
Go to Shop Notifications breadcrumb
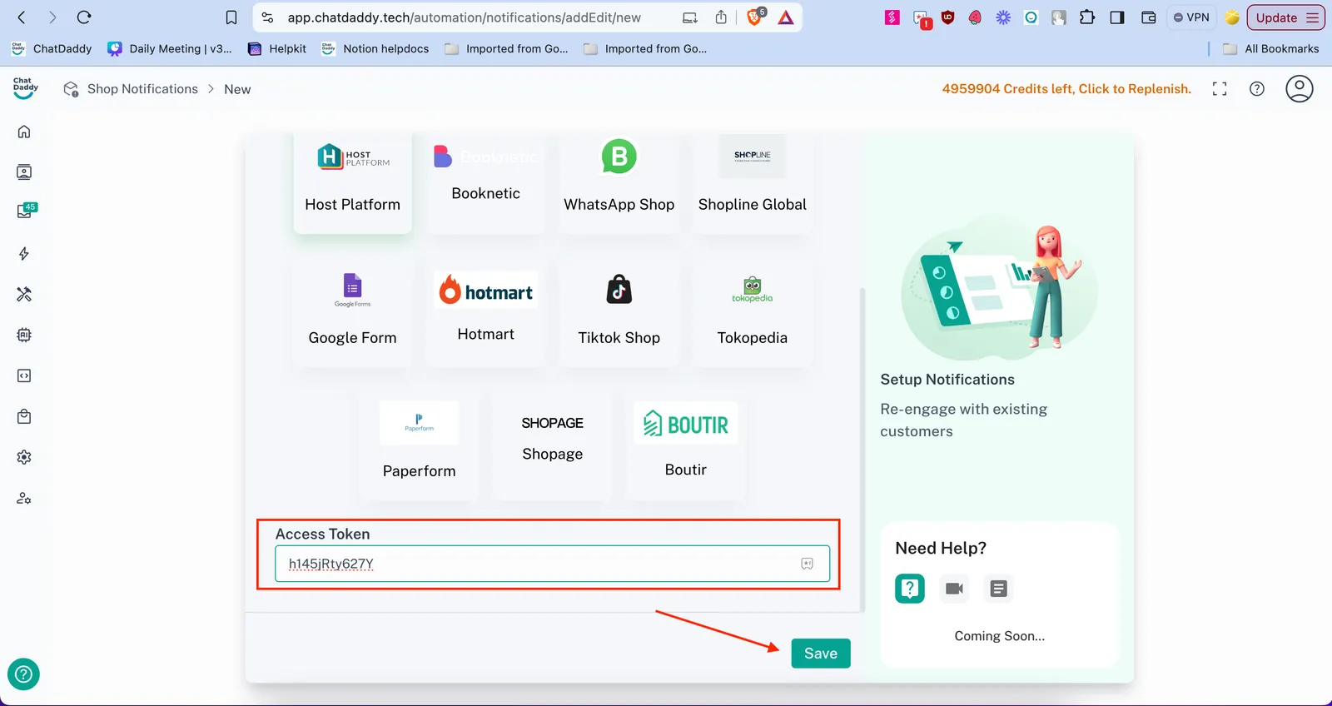[142, 89]
